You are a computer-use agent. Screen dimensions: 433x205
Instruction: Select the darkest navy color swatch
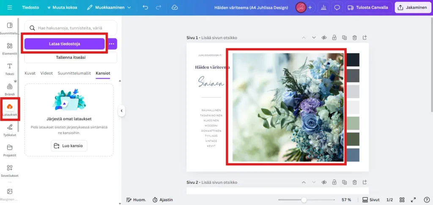tap(353, 60)
